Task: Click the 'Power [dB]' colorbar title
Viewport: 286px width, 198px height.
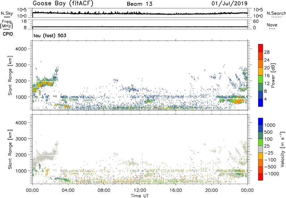Action: coord(273,75)
